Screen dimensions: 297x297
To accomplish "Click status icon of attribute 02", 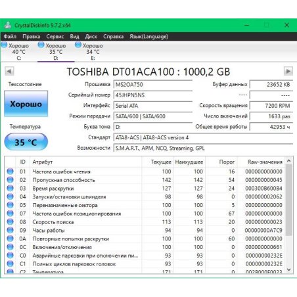I will 10,180.
